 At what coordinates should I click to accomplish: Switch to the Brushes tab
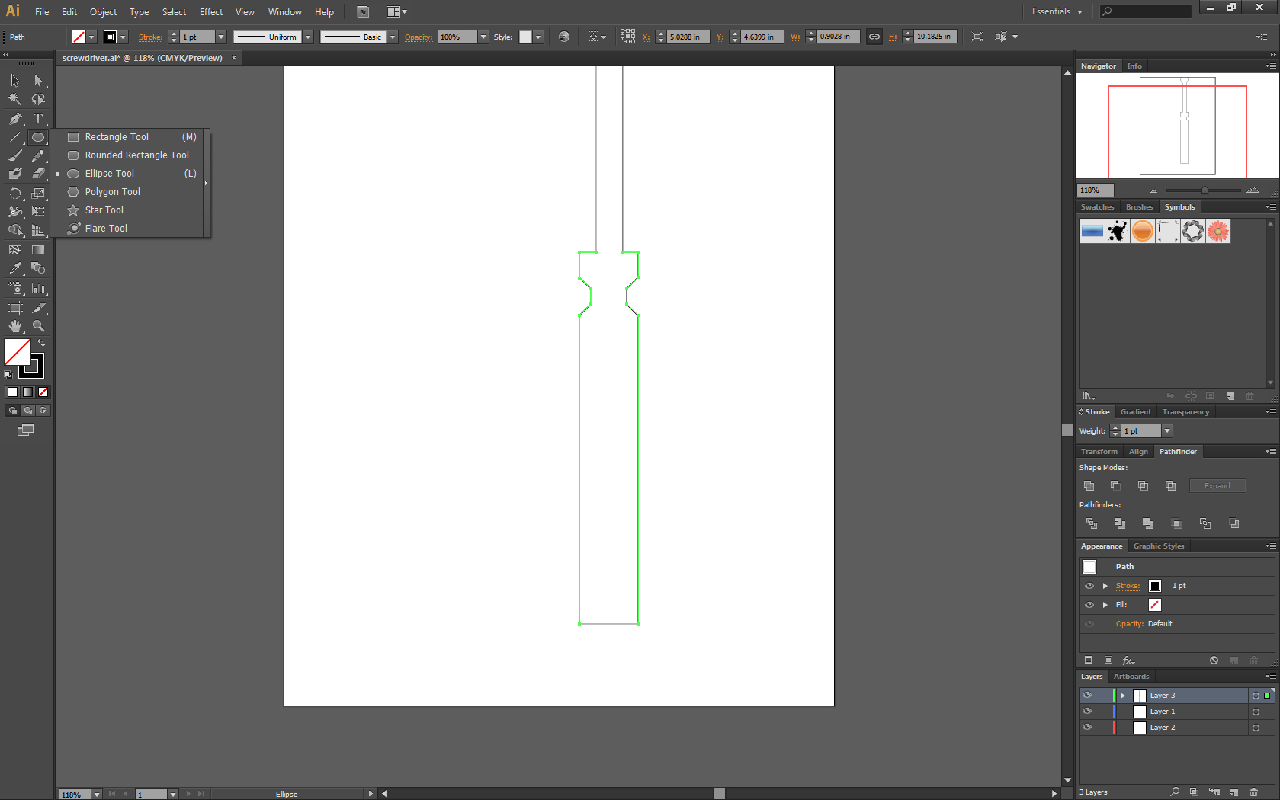click(x=1139, y=206)
